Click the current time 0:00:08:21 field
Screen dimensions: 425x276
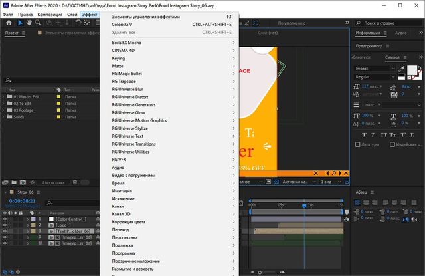[22, 200]
